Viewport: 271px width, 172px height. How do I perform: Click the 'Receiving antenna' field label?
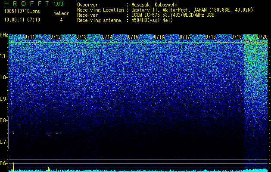99,20
